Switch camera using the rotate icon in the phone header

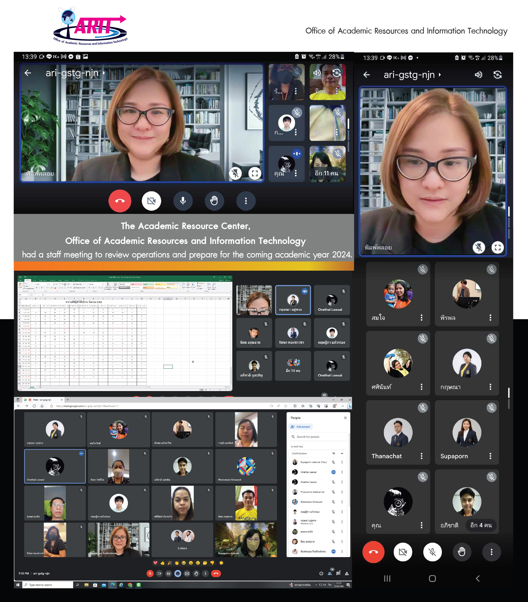click(x=497, y=75)
